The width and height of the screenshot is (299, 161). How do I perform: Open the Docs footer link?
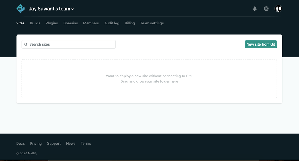[x=21, y=144]
